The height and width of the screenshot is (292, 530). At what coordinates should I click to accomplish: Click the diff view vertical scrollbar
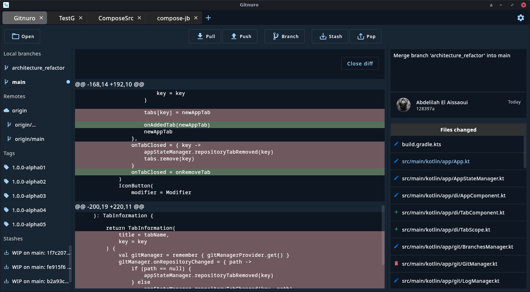tap(383, 235)
